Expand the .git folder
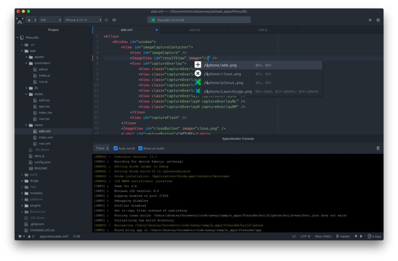 (x=22, y=45)
